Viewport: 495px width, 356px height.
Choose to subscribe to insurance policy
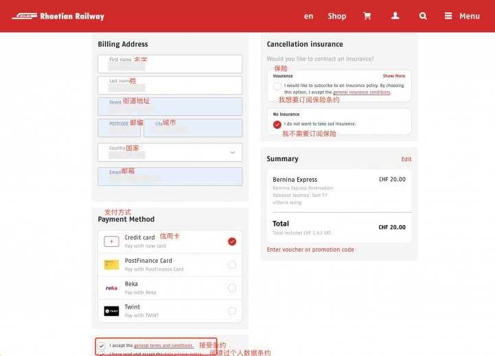click(x=277, y=86)
